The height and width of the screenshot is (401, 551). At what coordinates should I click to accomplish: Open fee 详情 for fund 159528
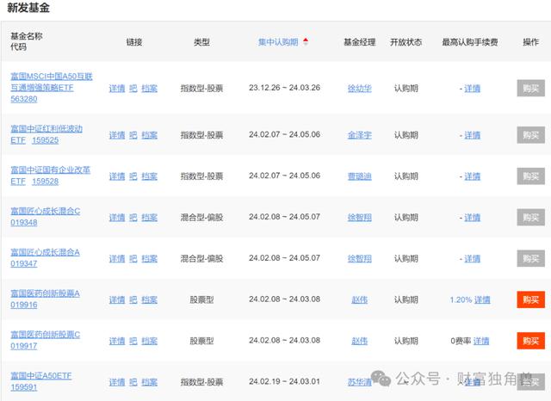click(473, 176)
